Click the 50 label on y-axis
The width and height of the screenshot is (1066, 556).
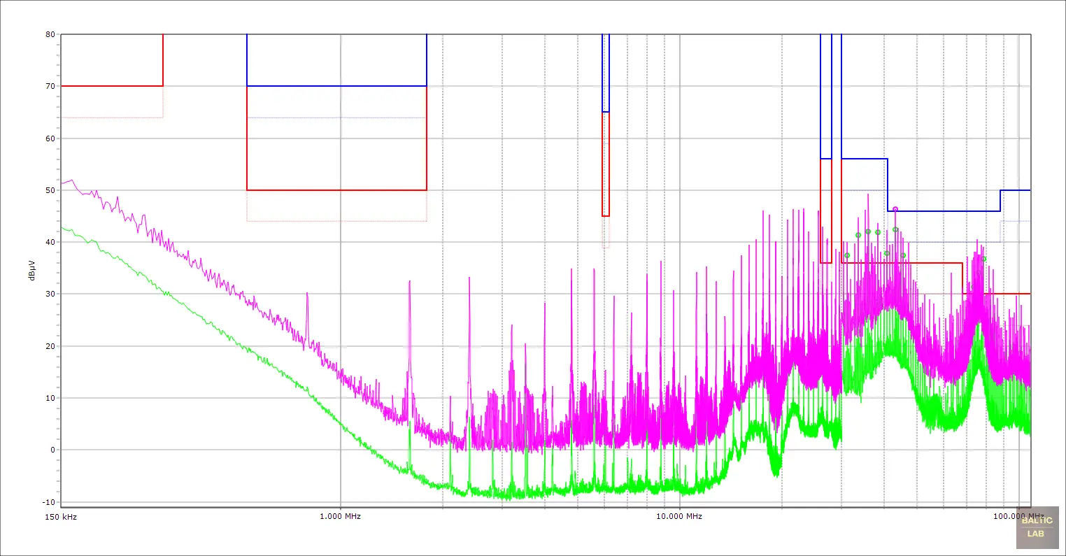click(x=50, y=190)
